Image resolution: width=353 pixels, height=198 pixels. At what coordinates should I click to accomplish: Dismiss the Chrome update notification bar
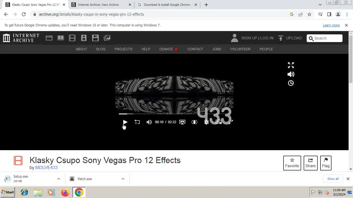point(346,25)
